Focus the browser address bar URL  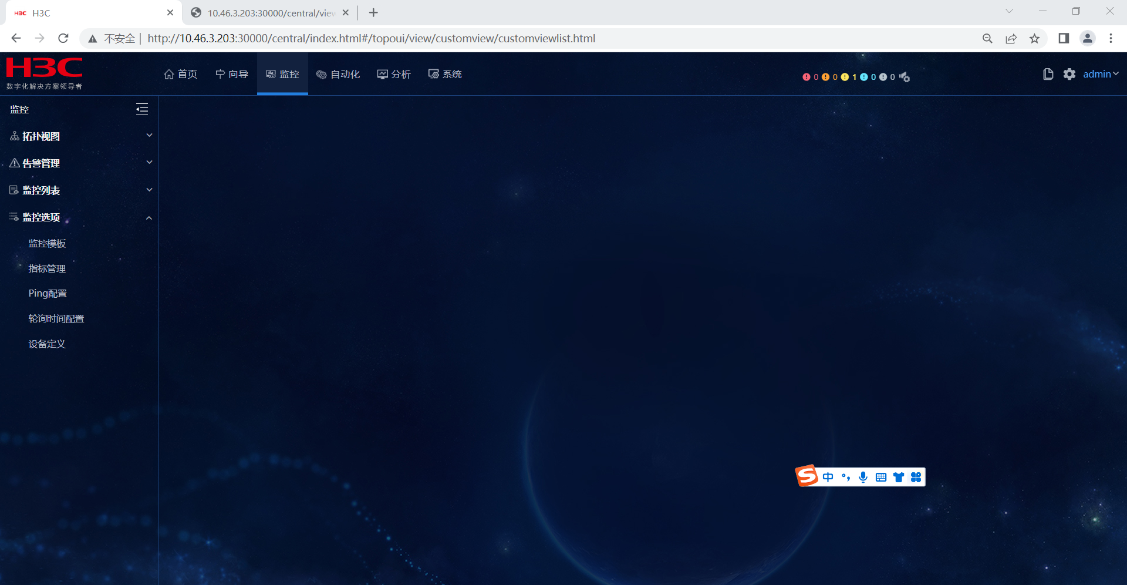pos(371,38)
